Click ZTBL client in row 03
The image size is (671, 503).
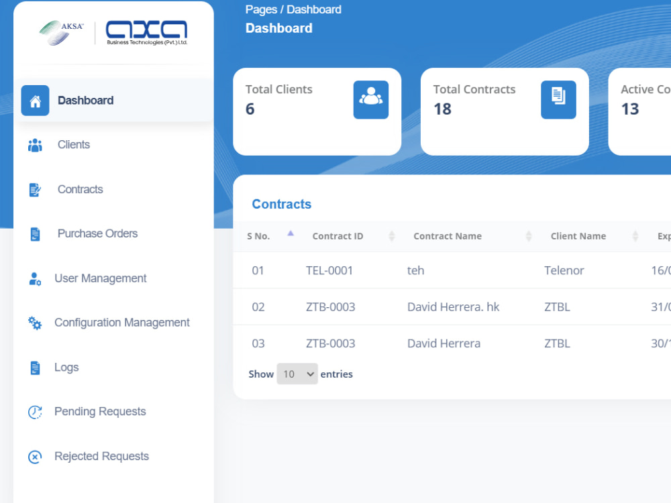point(557,343)
